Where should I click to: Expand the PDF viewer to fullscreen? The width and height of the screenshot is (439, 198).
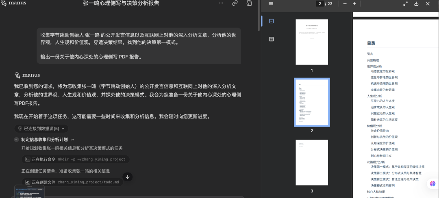(405, 4)
